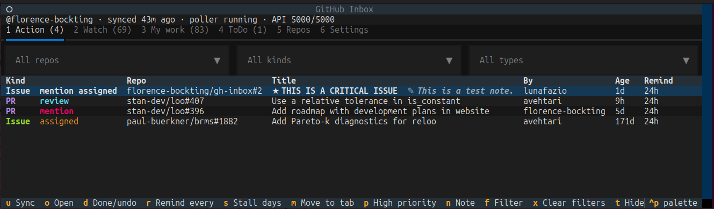
Task: Open the All kinds dropdown
Action: click(349, 61)
